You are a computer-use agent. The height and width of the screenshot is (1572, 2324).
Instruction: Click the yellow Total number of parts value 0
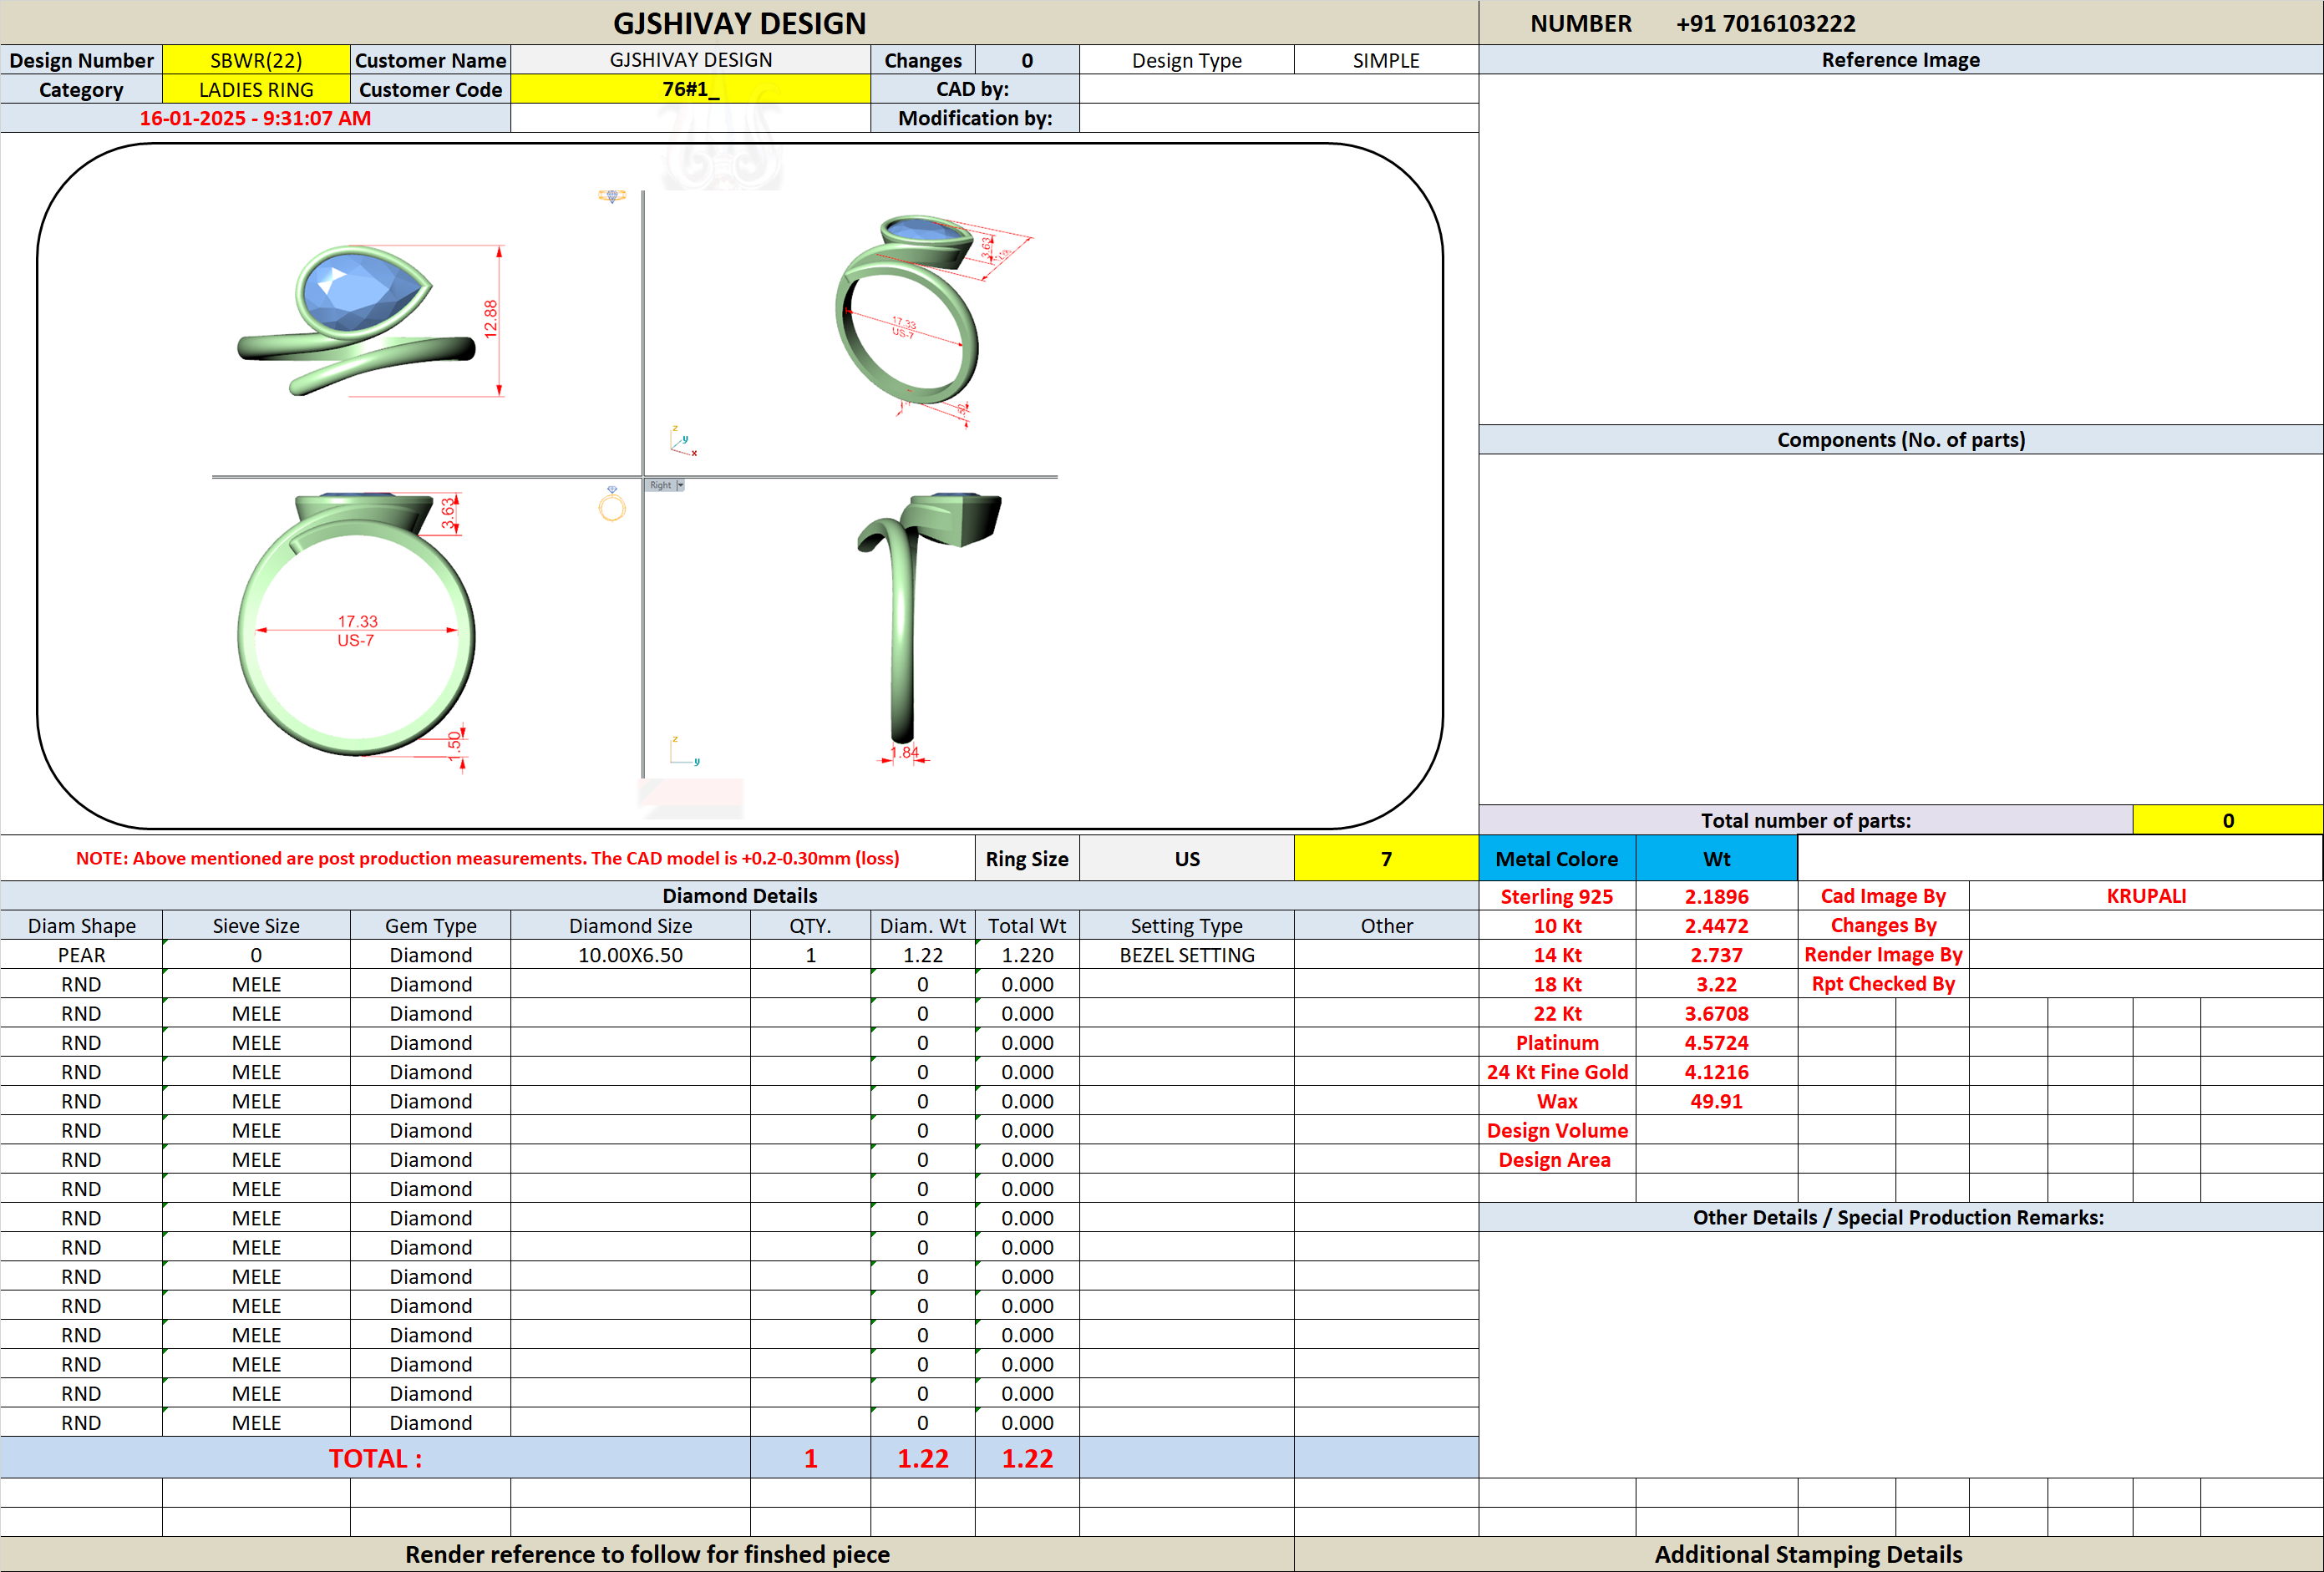click(x=2227, y=820)
